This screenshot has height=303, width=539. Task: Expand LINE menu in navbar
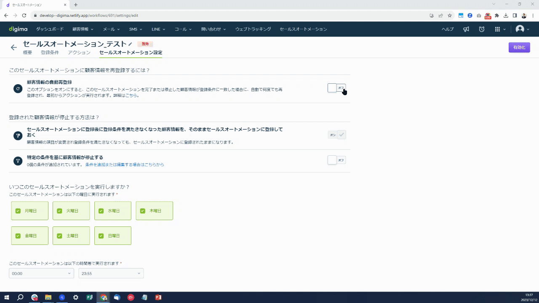(158, 29)
